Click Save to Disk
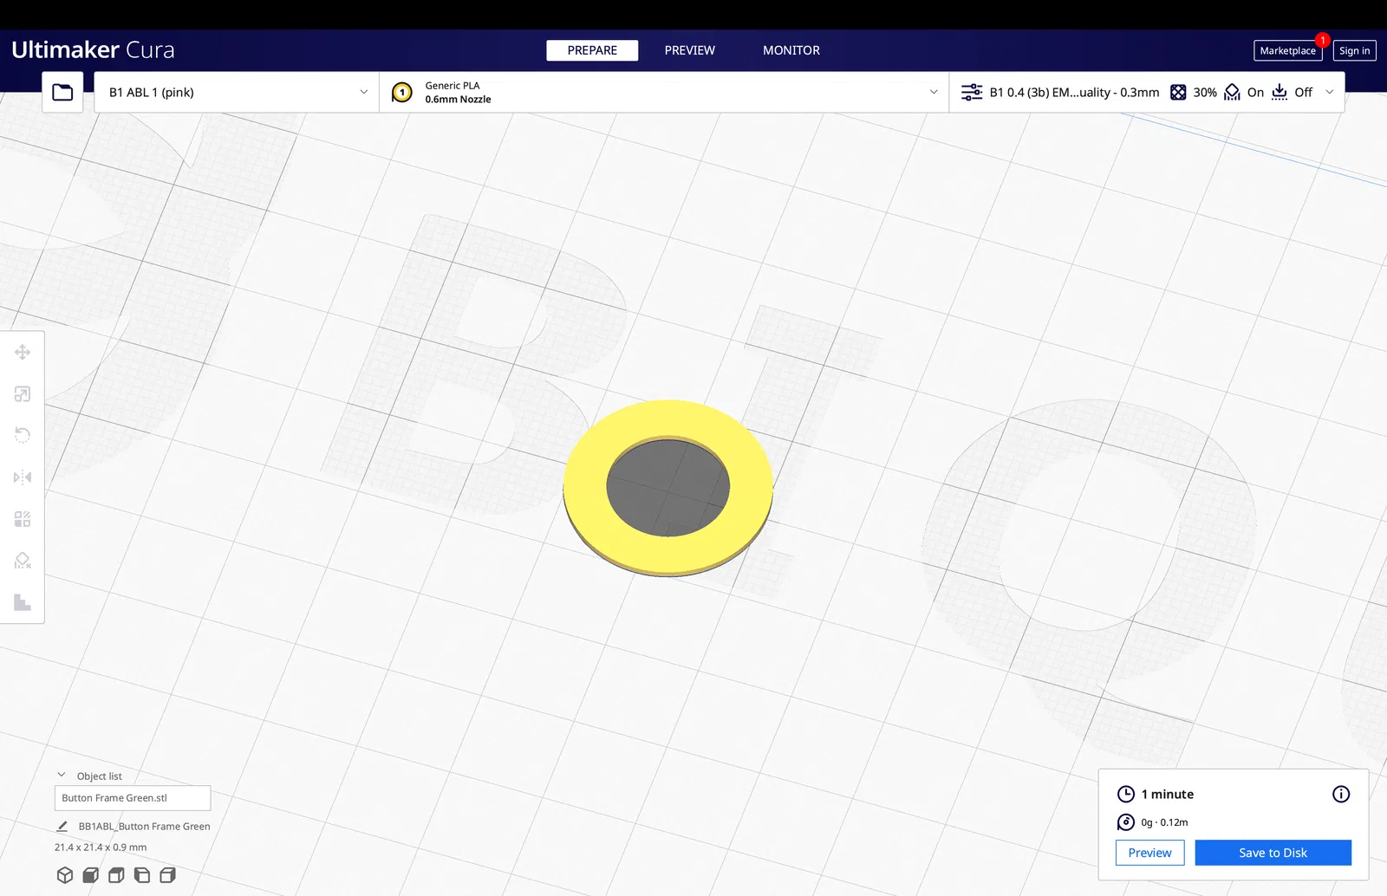This screenshot has height=896, width=1387. 1273,853
